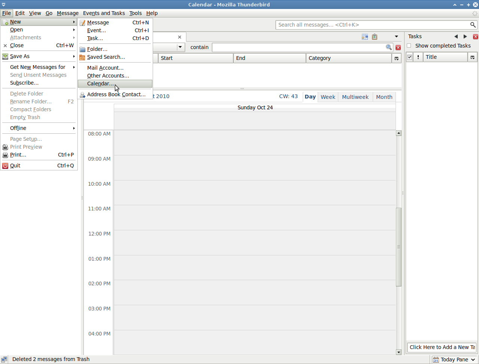Click the event search magnifier icon

389,47
